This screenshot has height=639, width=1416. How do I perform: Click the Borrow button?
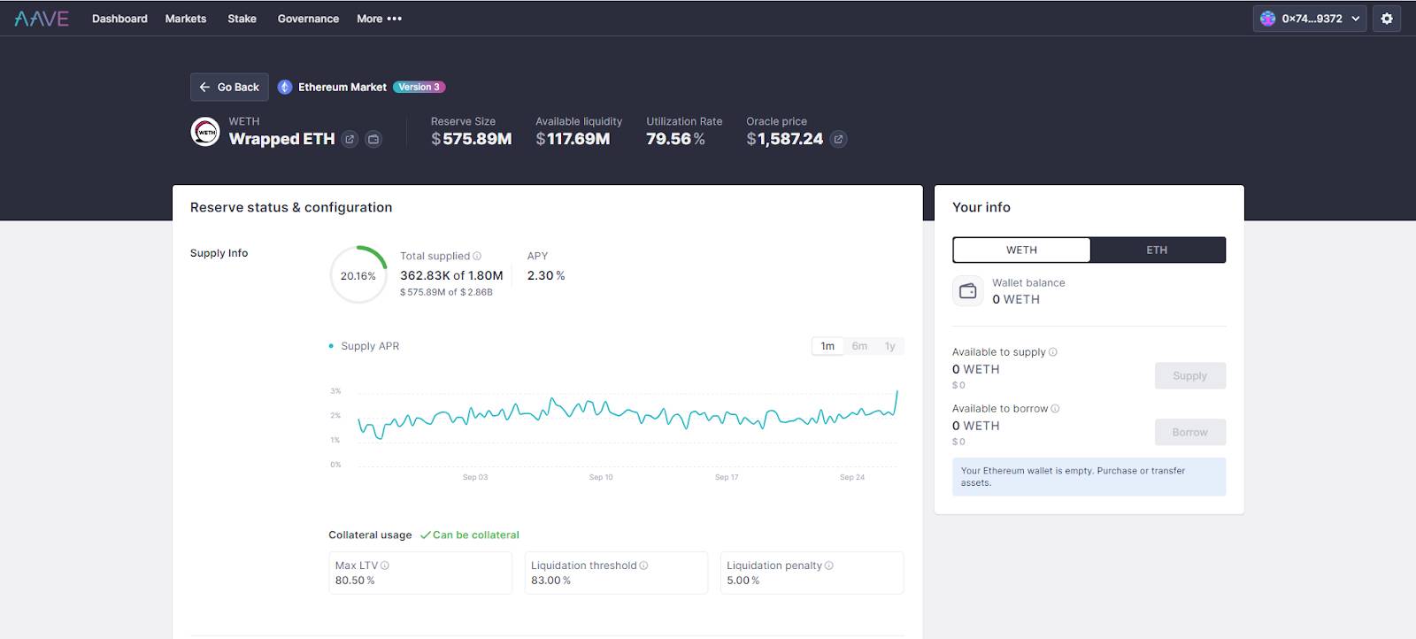pos(1190,432)
